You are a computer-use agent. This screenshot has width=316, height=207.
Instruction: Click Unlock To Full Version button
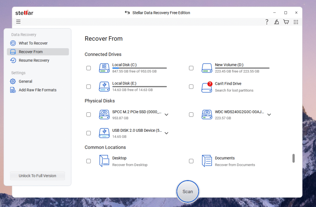click(37, 176)
